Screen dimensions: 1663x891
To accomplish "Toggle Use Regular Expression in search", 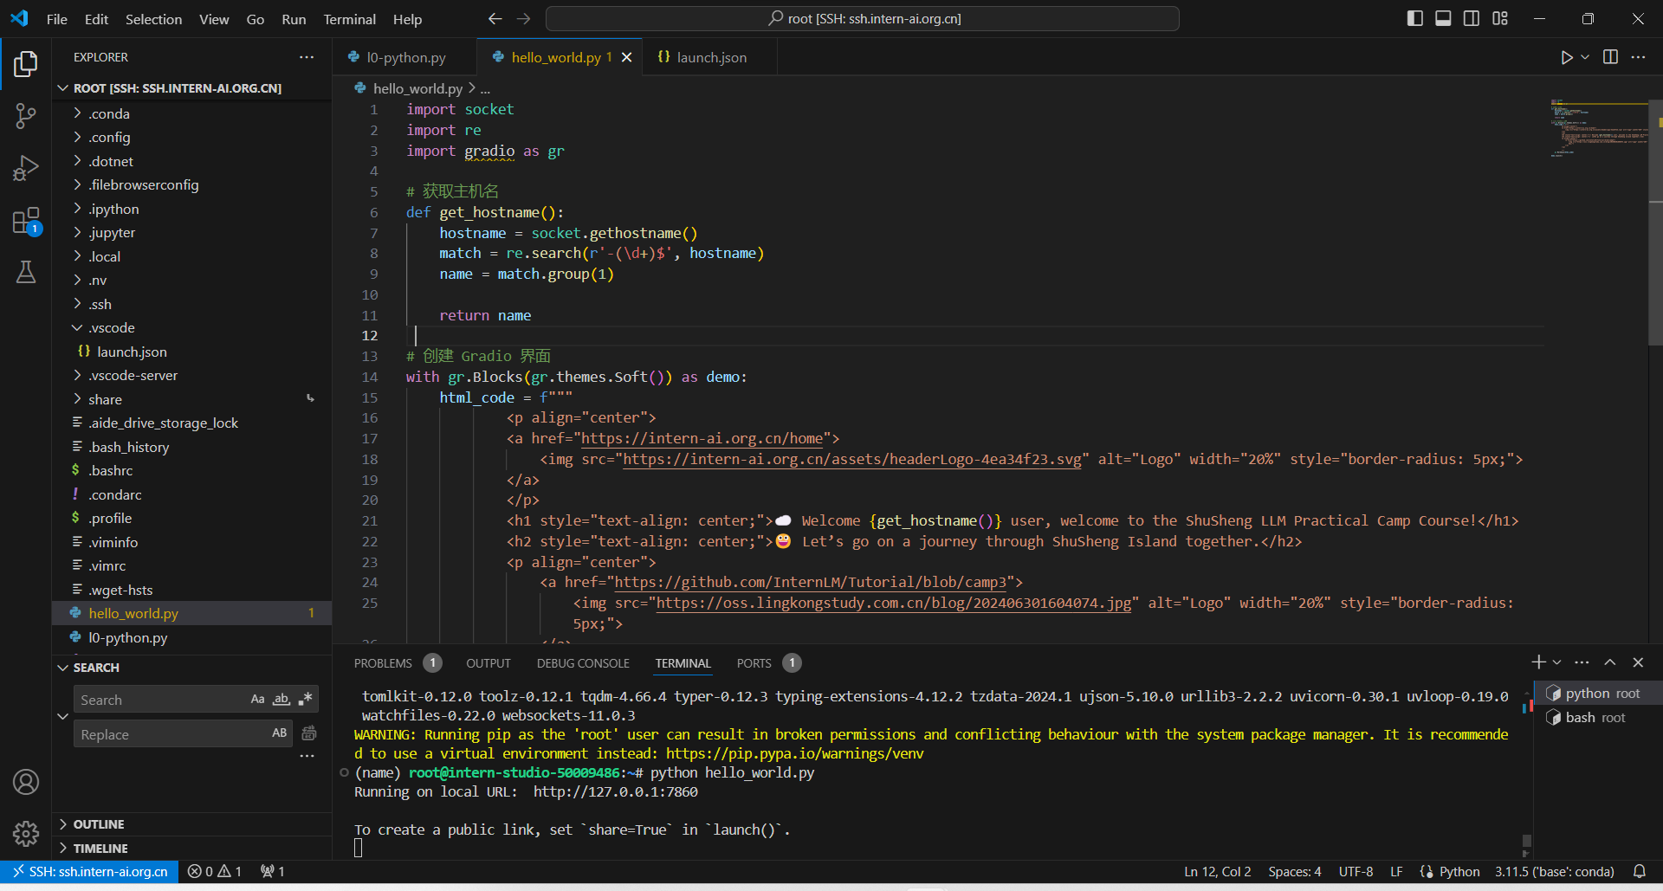I will tap(305, 699).
